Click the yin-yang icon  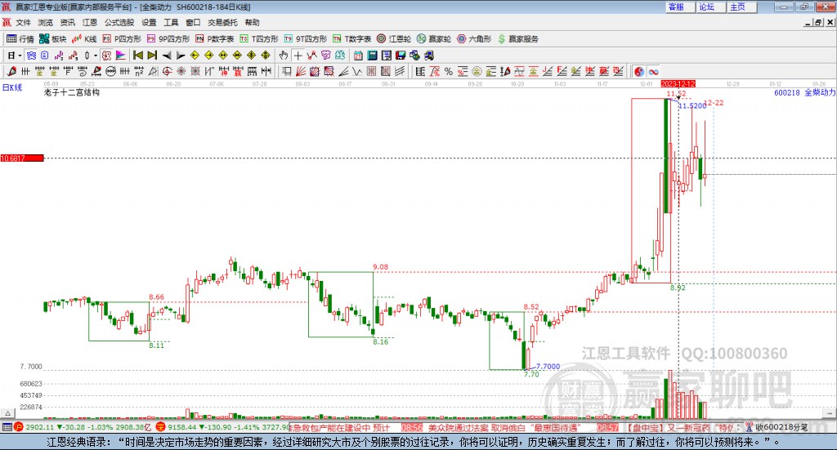pos(639,71)
